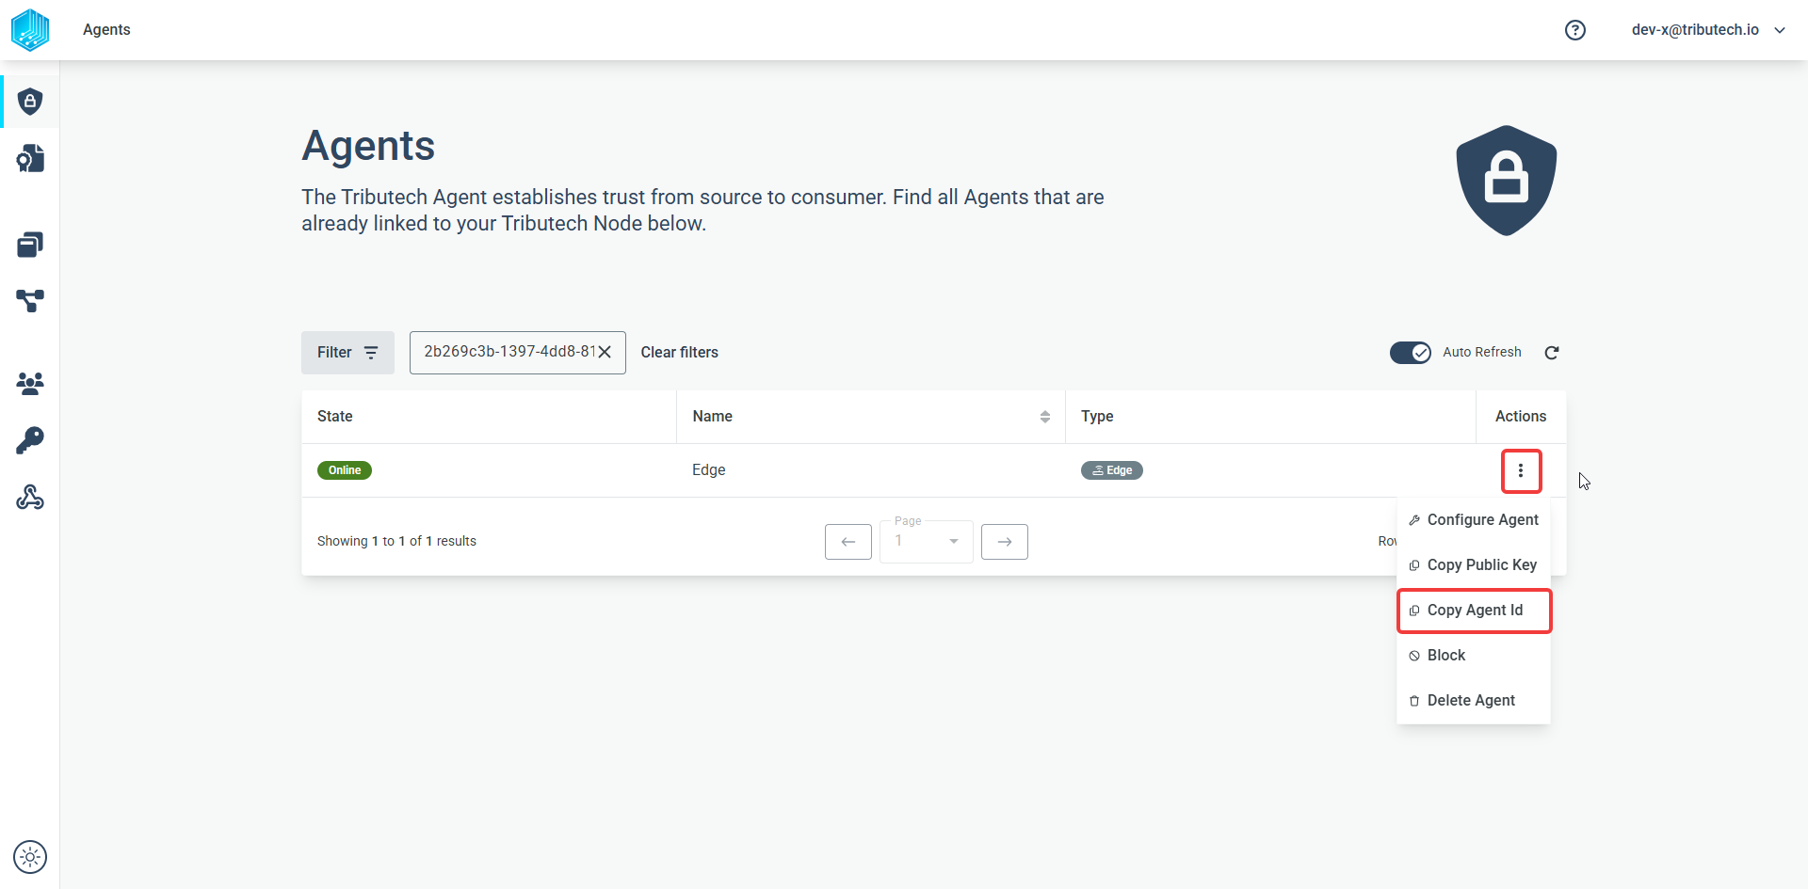Open the users group sidebar icon
Image resolution: width=1808 pixels, height=889 pixels.
tap(30, 383)
